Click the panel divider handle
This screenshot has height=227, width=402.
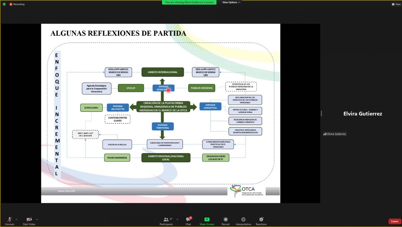pos(321,113)
